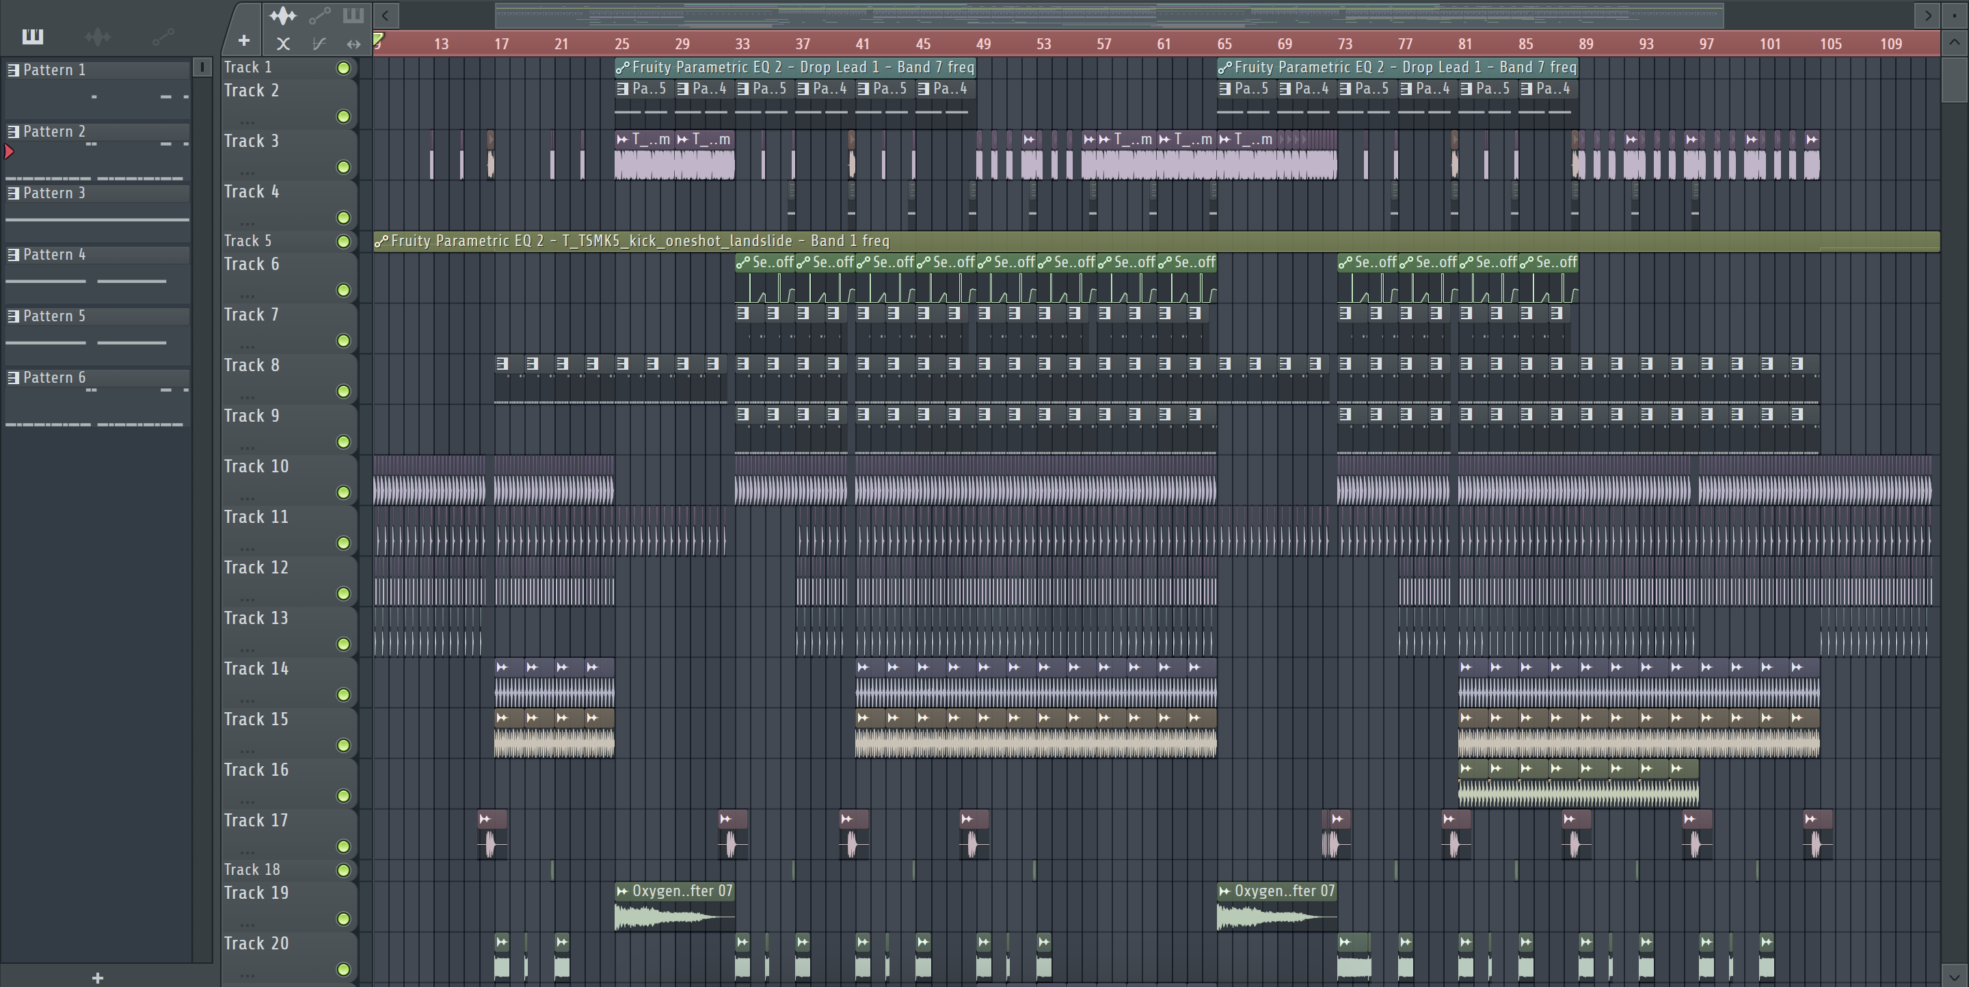
Task: Click Oxygen filter 07 audio clip at bar 65
Action: (1276, 907)
